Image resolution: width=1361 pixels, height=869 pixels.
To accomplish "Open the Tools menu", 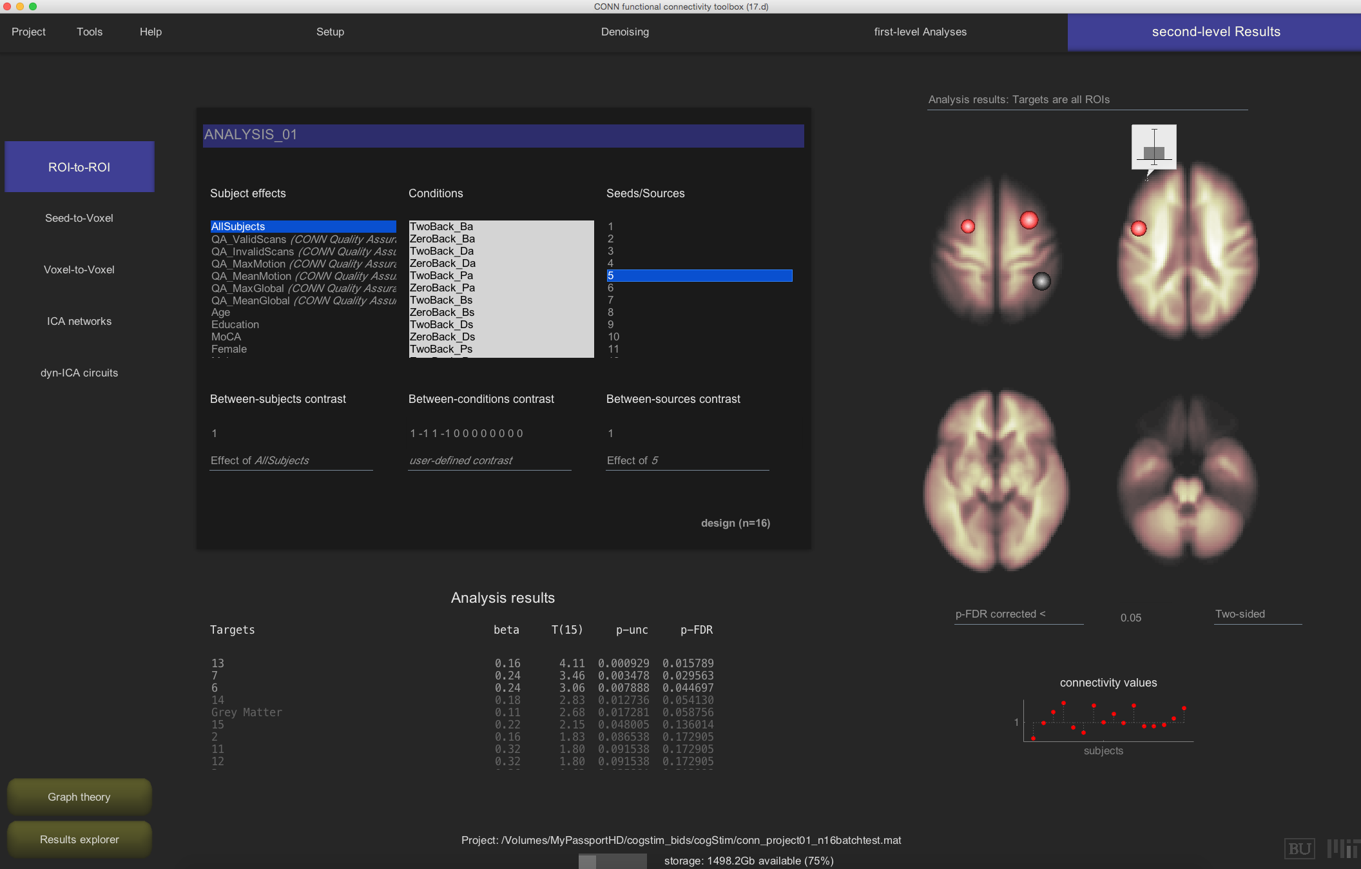I will pos(90,32).
